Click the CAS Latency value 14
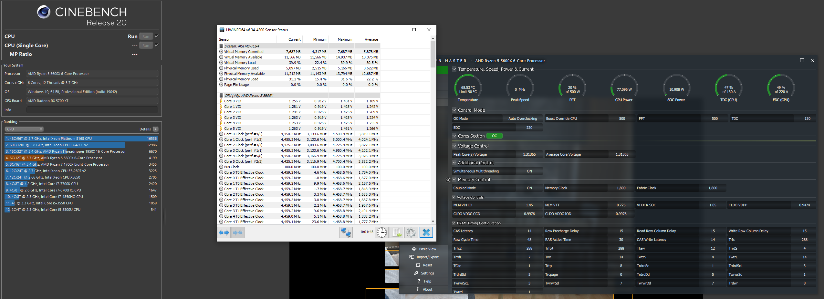 (x=529, y=231)
